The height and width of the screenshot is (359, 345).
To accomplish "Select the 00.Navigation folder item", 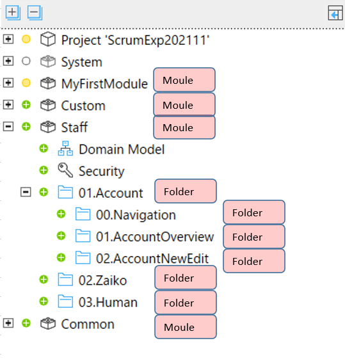I will [136, 215].
